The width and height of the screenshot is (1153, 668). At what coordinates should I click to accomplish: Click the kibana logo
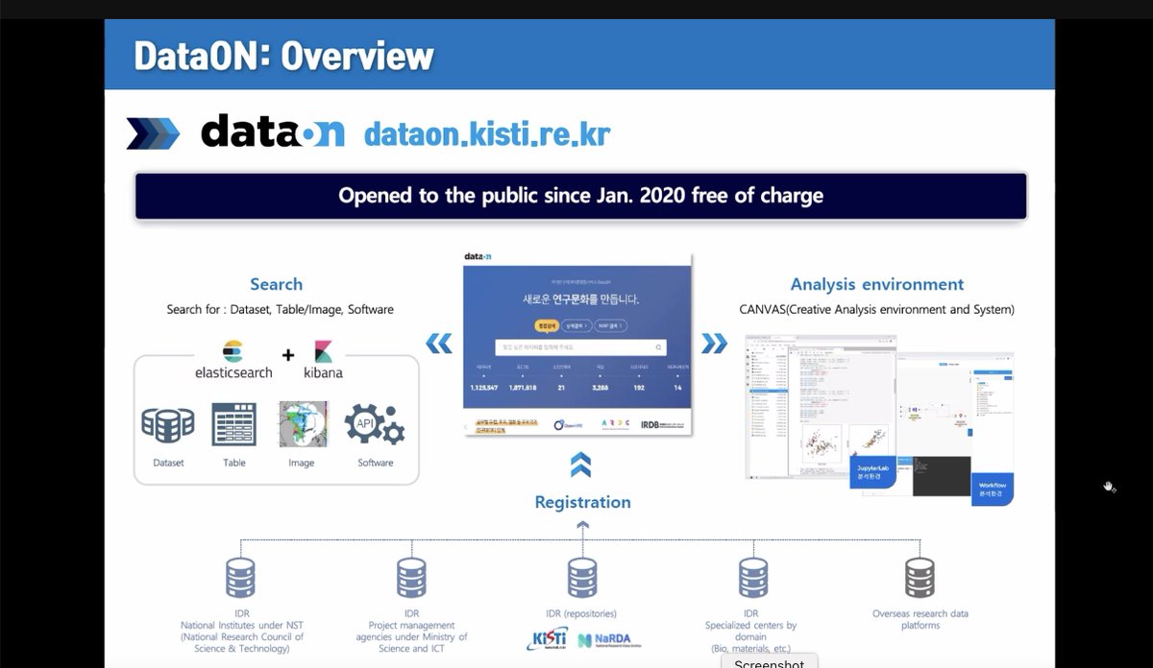tap(322, 361)
